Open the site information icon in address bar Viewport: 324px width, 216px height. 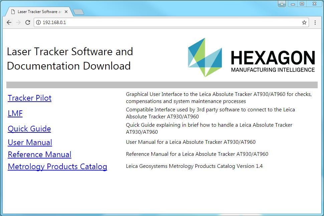coord(39,22)
